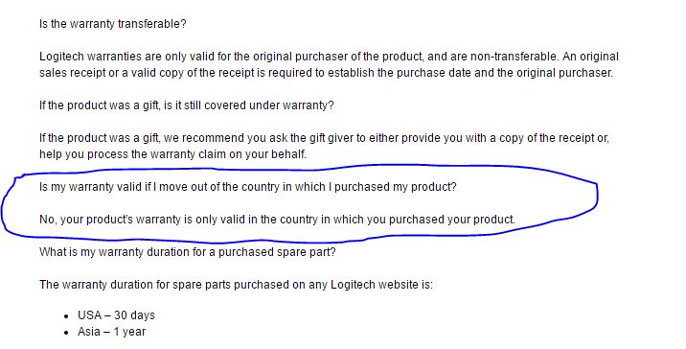Click the 'purchased spare part' duration question
The width and height of the screenshot is (686, 349).
click(x=187, y=252)
